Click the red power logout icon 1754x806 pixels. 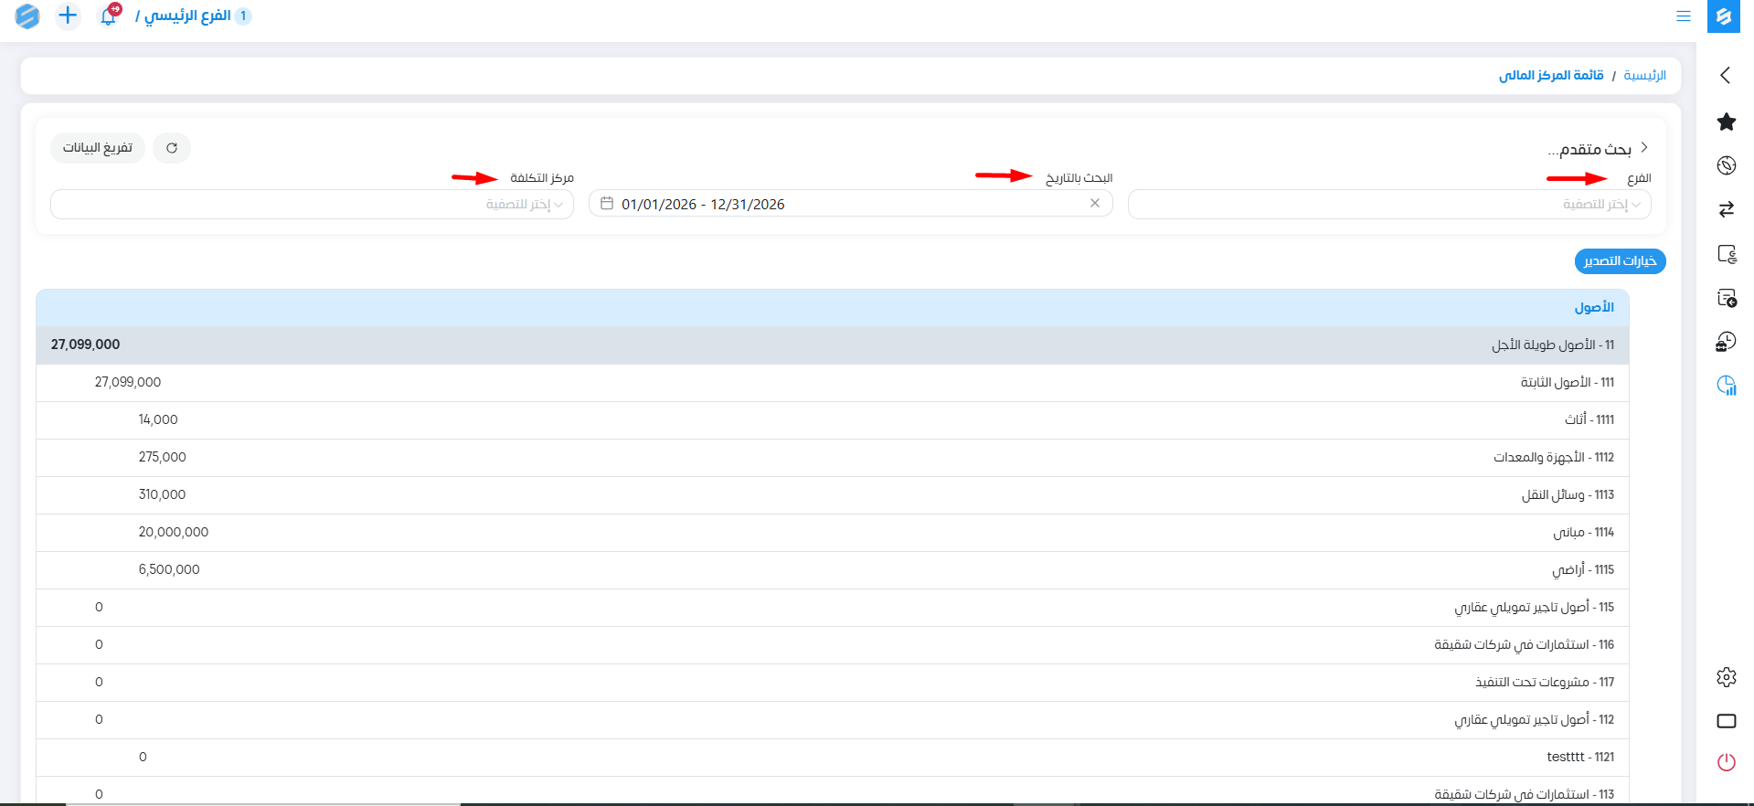point(1726,762)
